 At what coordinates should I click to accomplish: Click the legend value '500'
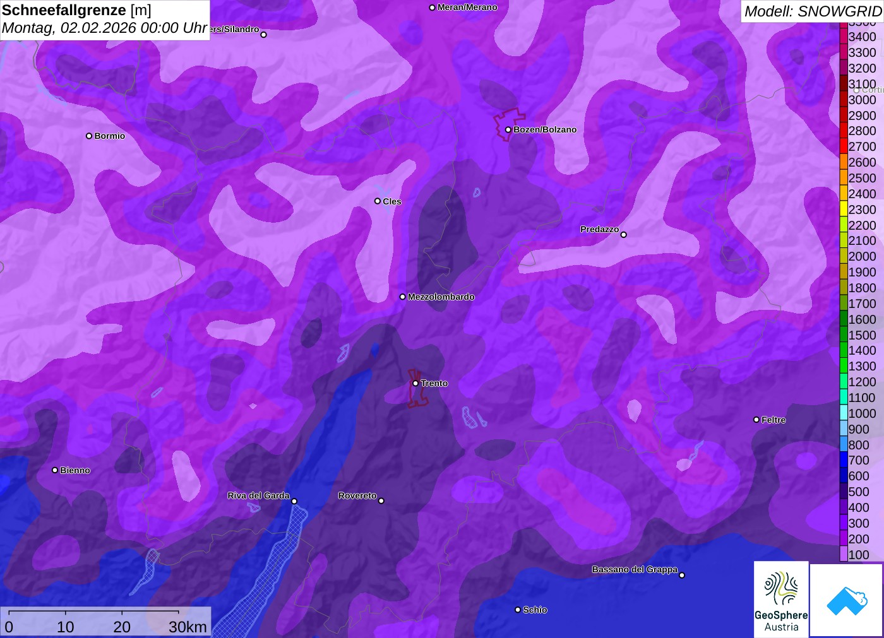pyautogui.click(x=859, y=492)
